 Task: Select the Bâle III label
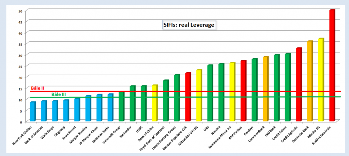point(59,94)
